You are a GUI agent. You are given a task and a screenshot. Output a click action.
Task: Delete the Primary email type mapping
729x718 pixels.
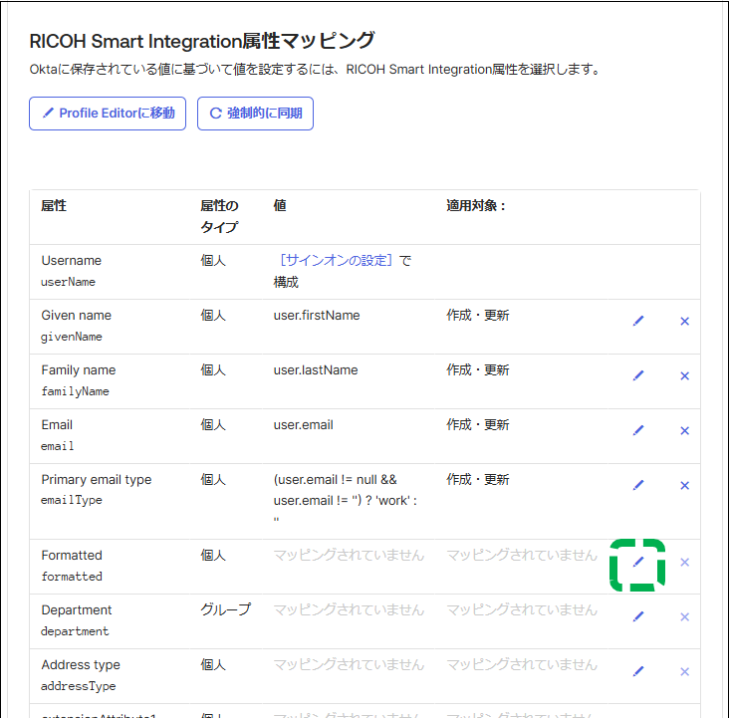click(x=684, y=486)
